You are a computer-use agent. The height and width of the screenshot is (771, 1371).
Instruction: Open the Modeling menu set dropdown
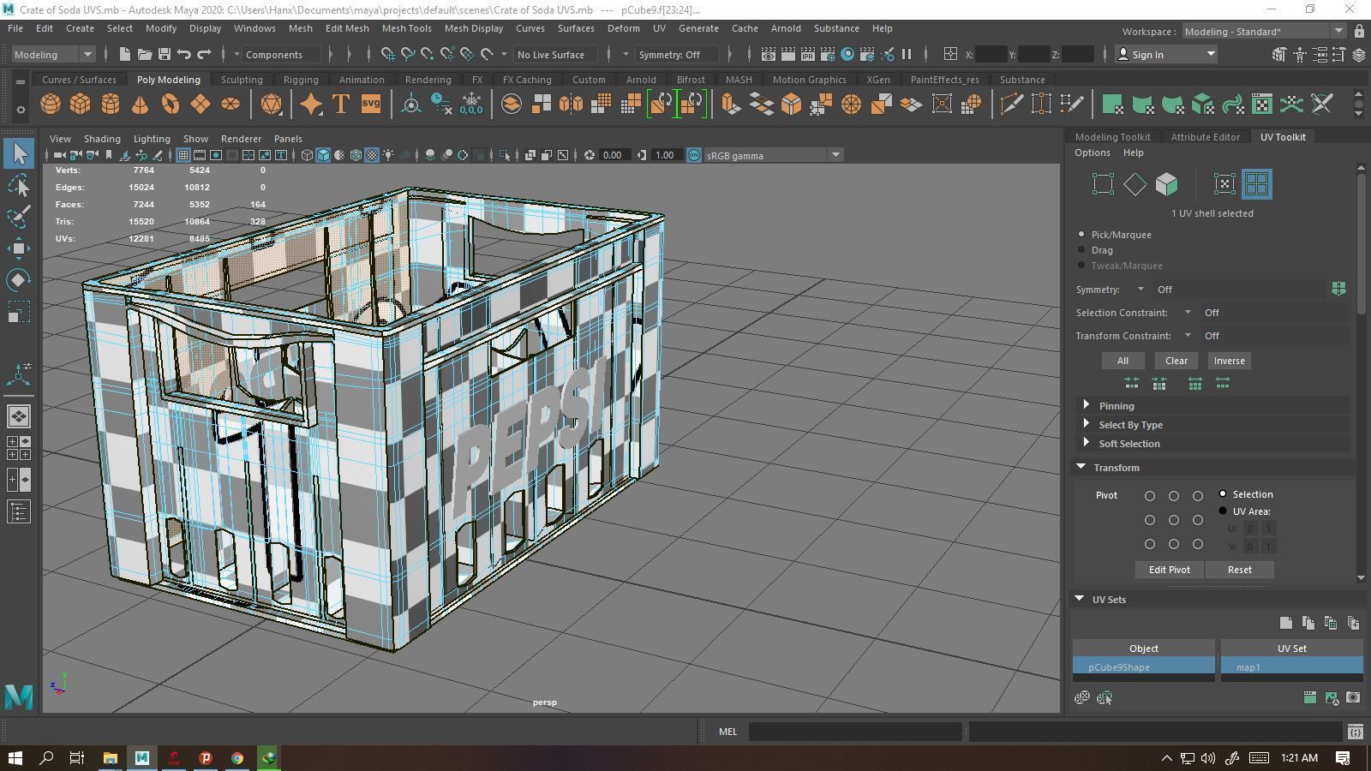pyautogui.click(x=53, y=54)
